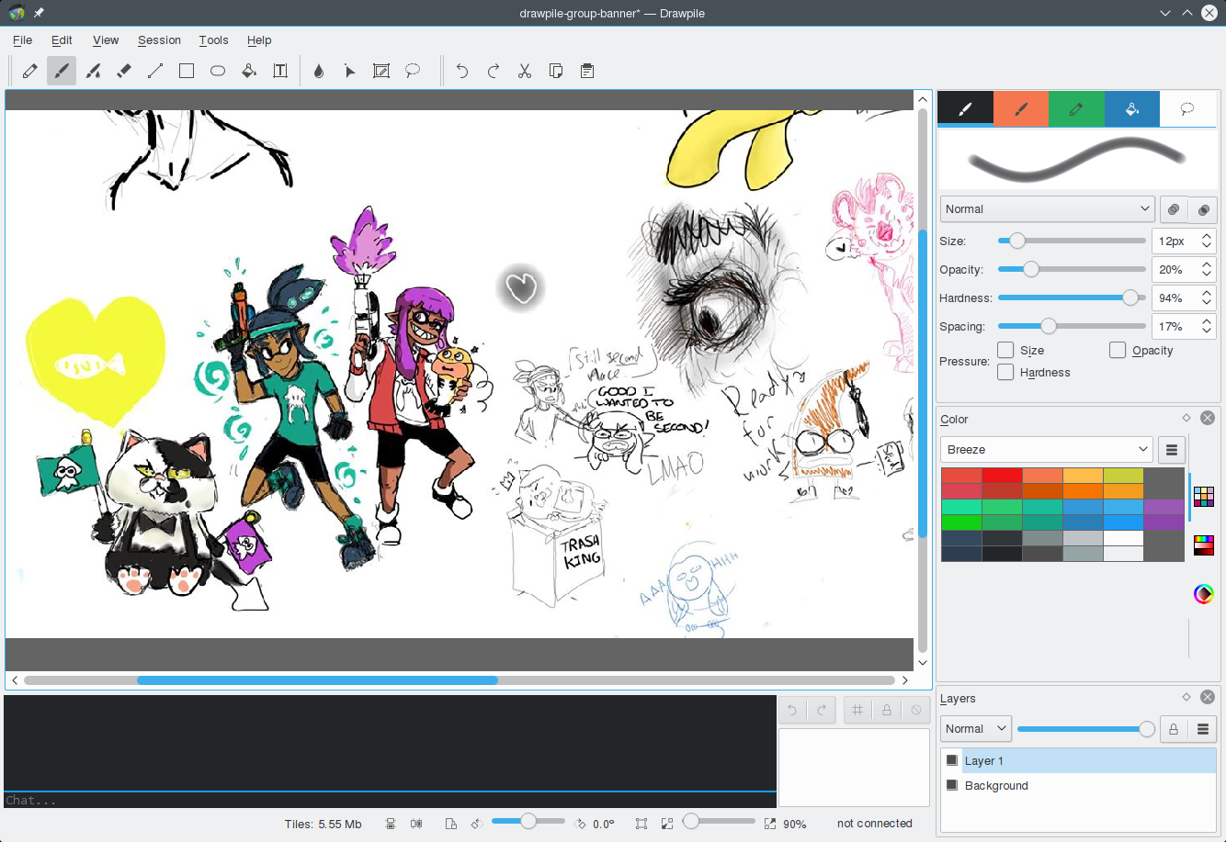
Task: Increase Opacity spinbox value
Action: (1207, 264)
